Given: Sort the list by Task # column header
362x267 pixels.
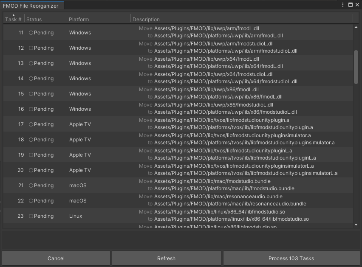Looking at the screenshot, I should tap(13, 20).
